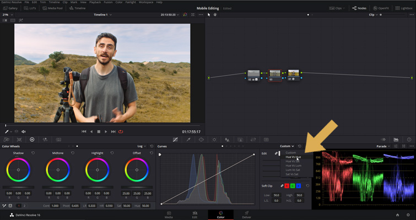The image size is (416, 220).
Task: Toggle playback loop mode
Action: coord(121,131)
